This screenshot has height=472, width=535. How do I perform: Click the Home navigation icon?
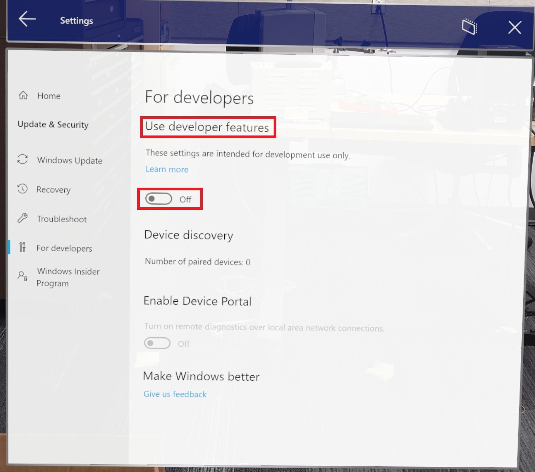click(x=24, y=95)
